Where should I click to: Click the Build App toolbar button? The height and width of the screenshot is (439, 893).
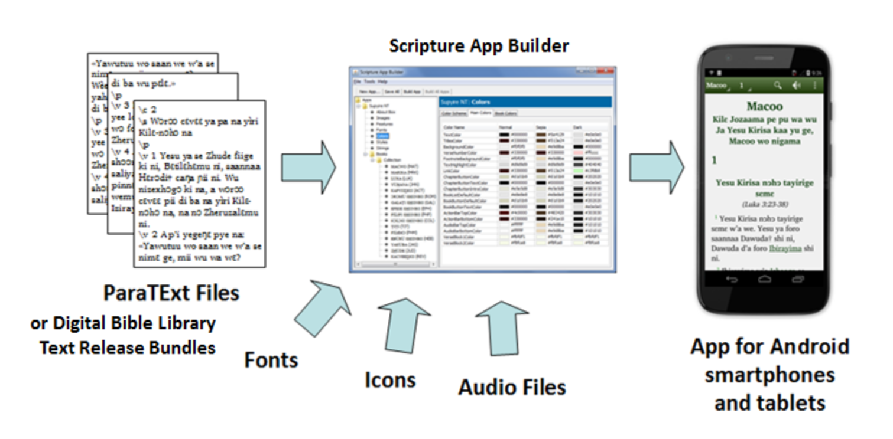point(412,91)
